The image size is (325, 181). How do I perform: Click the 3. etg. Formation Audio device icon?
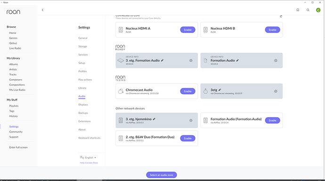coord(121,60)
